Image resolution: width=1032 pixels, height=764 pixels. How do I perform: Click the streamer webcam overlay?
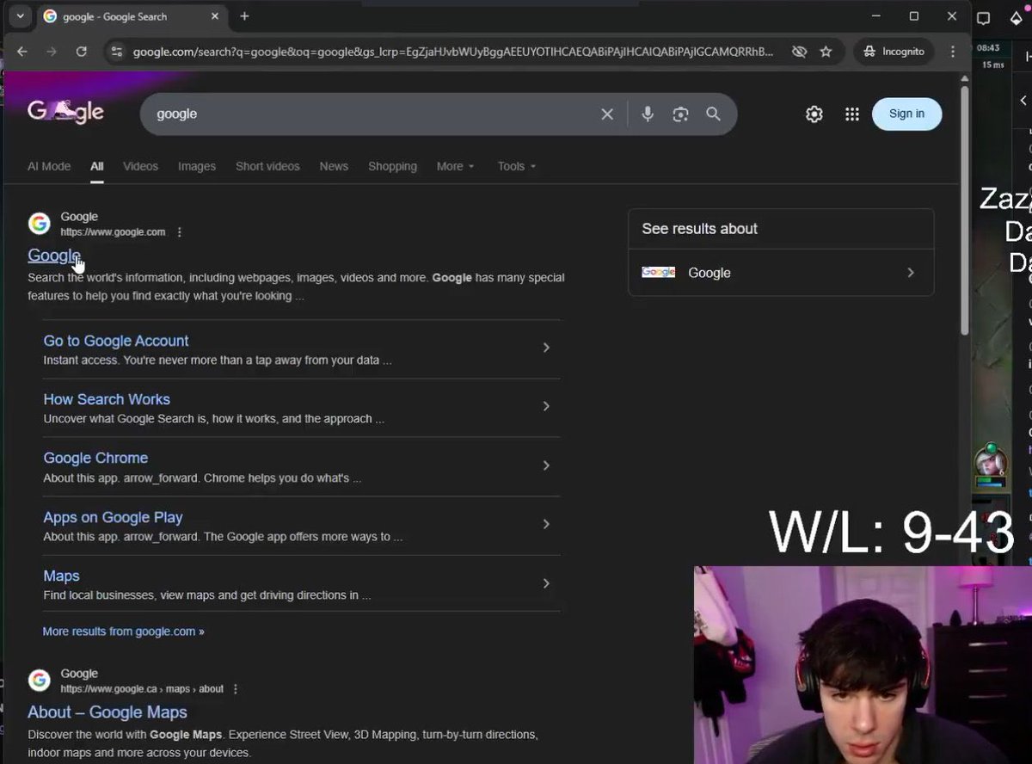[x=863, y=664]
